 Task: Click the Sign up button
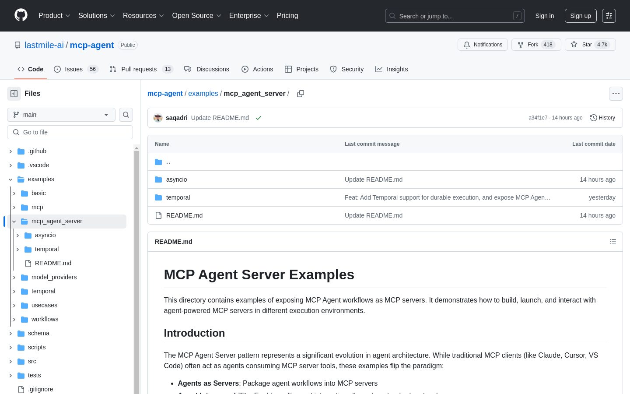(x=581, y=16)
